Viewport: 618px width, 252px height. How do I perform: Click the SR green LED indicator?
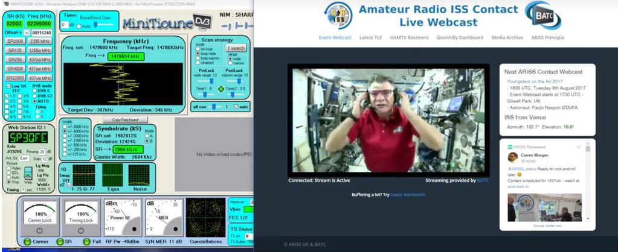pos(60,242)
